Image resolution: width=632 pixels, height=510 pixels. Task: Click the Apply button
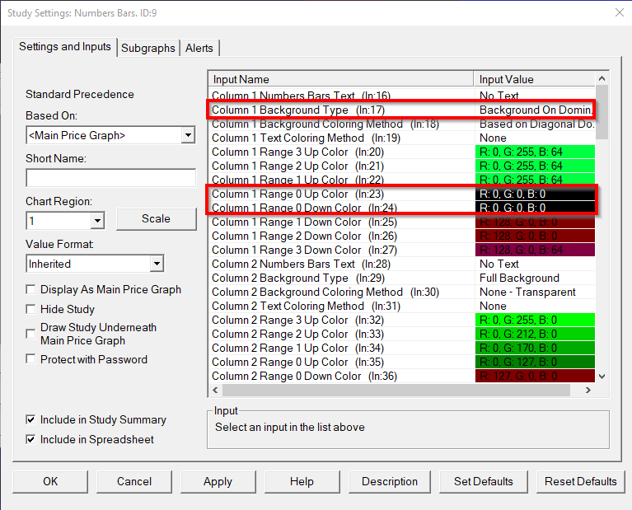[218, 481]
